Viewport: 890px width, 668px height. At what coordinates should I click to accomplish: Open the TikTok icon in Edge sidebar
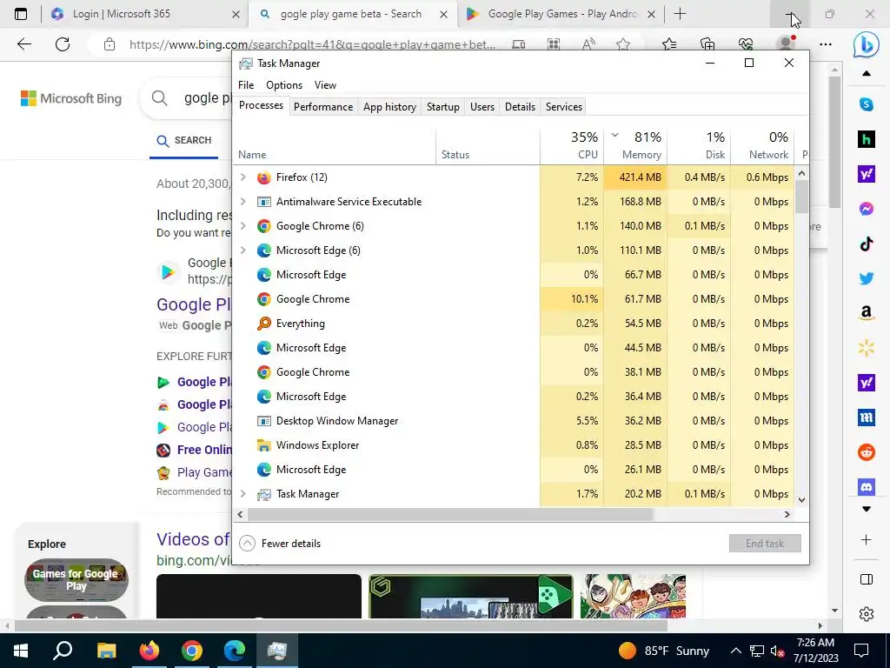pyautogui.click(x=867, y=244)
